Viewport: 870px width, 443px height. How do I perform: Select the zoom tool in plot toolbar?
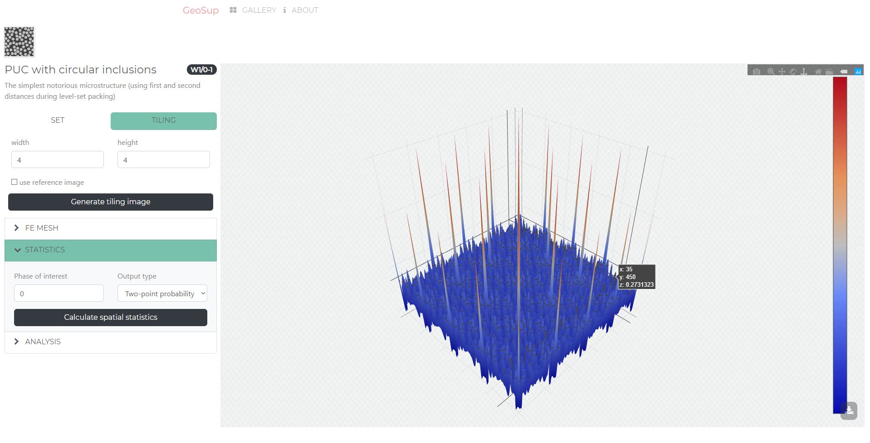[770, 72]
